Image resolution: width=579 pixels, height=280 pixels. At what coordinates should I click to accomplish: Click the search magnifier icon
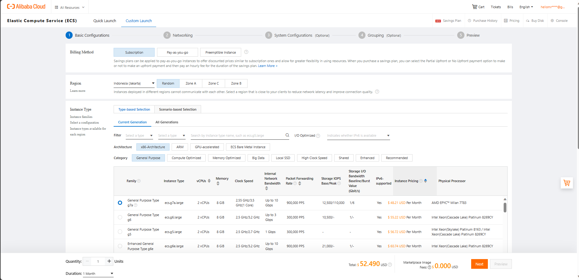coord(287,135)
